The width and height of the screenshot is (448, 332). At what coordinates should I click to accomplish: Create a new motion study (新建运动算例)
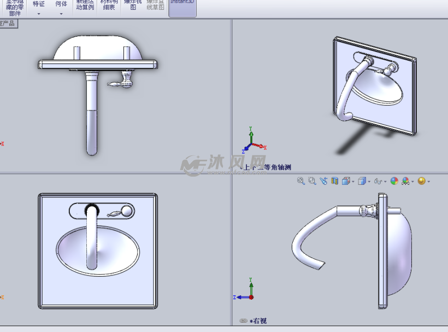(85, 5)
